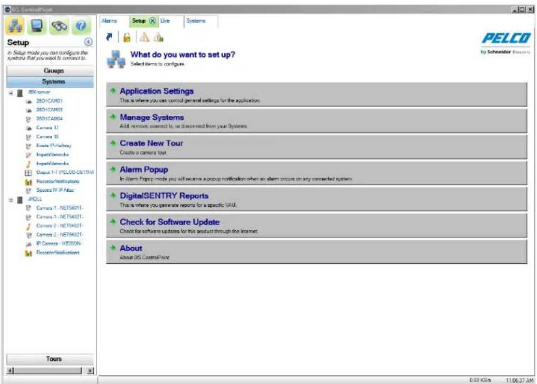Open Search mode with the binoculars icon
Image resolution: width=537 pixels, height=384 pixels.
[59, 25]
